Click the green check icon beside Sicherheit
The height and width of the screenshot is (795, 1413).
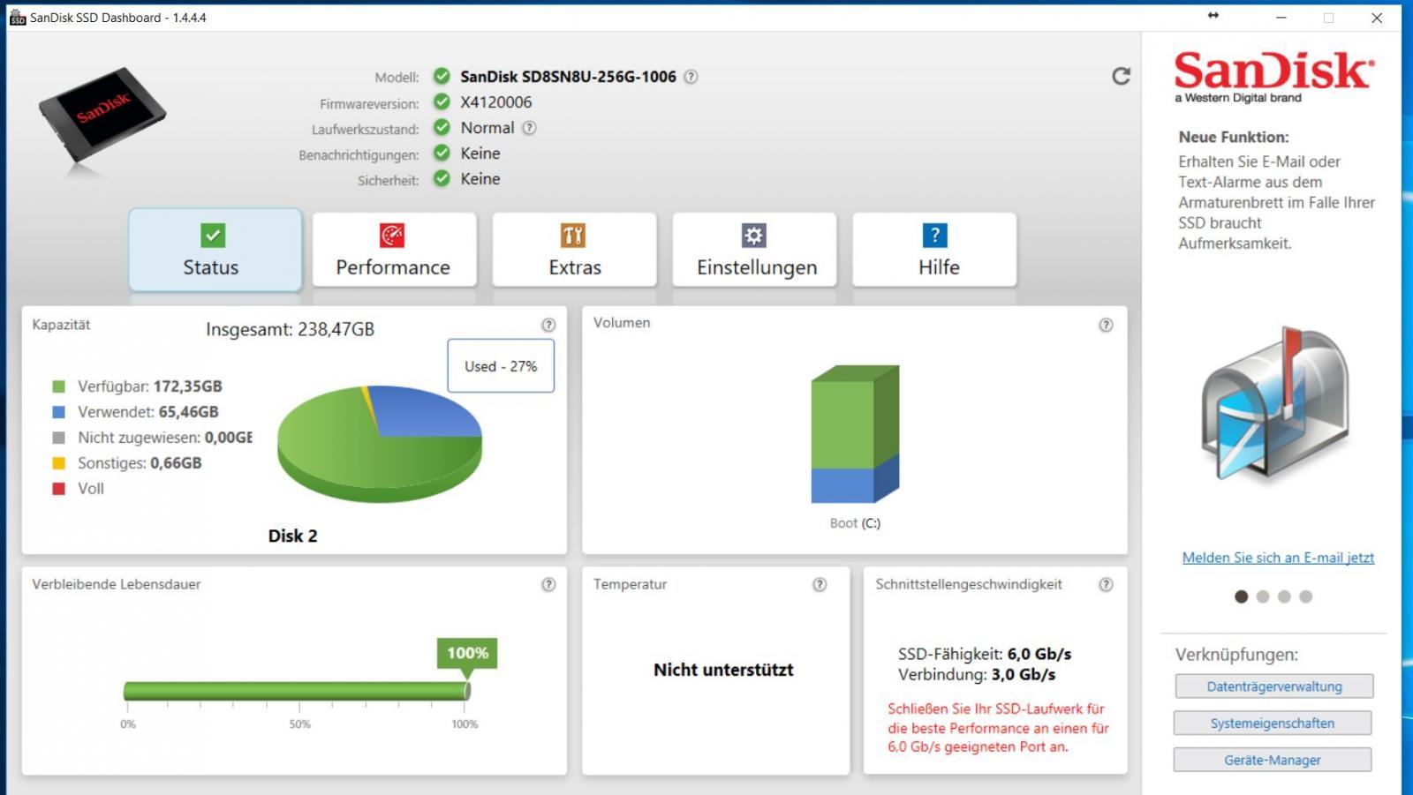(x=442, y=179)
